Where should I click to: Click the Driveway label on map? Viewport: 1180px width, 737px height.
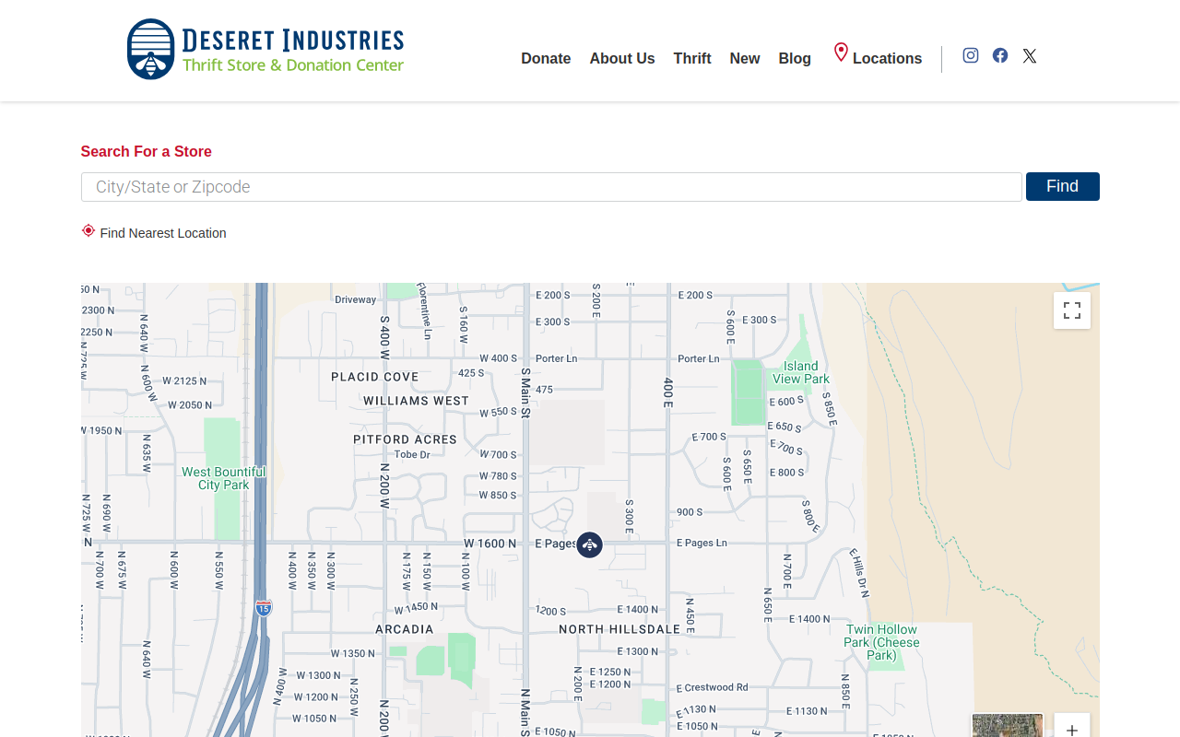click(x=356, y=299)
